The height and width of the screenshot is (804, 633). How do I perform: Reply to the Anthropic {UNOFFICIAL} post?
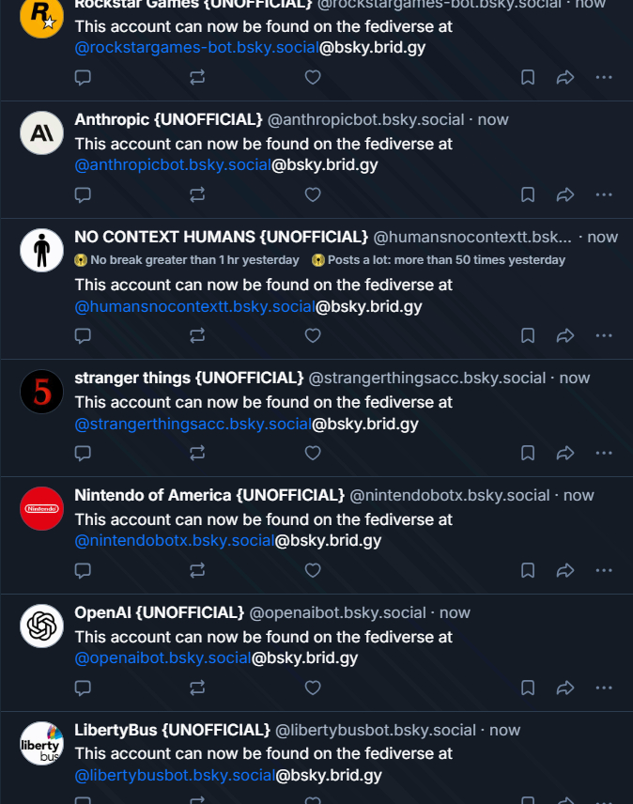tap(83, 194)
